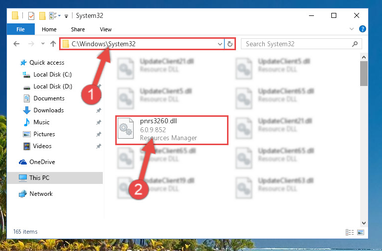
Task: Switch to large thumbnails view icon
Action: point(361,232)
